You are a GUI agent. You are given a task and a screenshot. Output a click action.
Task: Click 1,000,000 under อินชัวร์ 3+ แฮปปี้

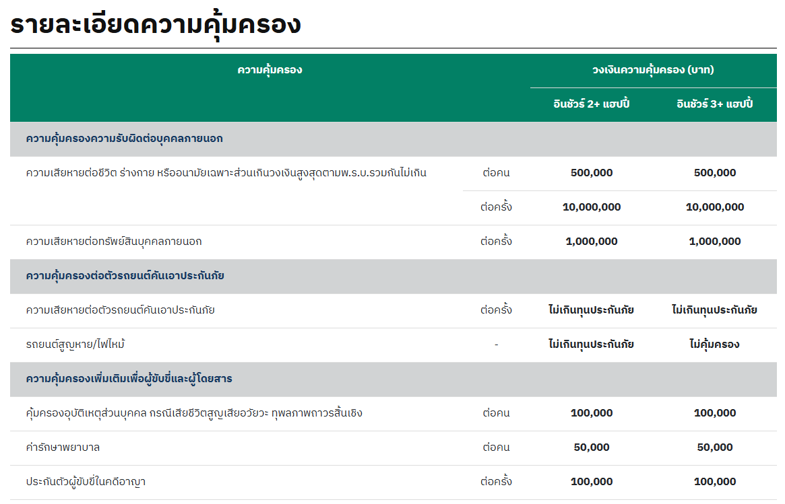[715, 242]
